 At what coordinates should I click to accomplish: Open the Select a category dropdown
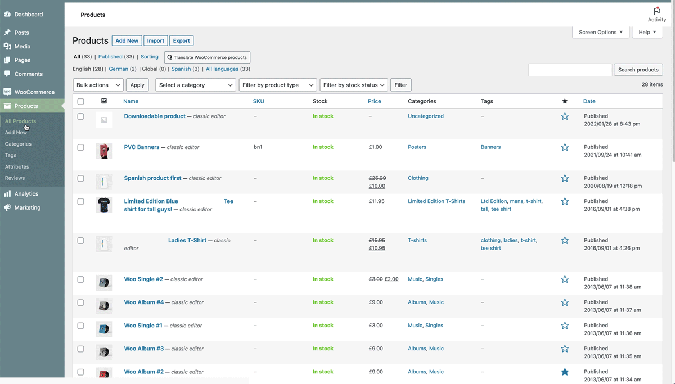pyautogui.click(x=196, y=85)
